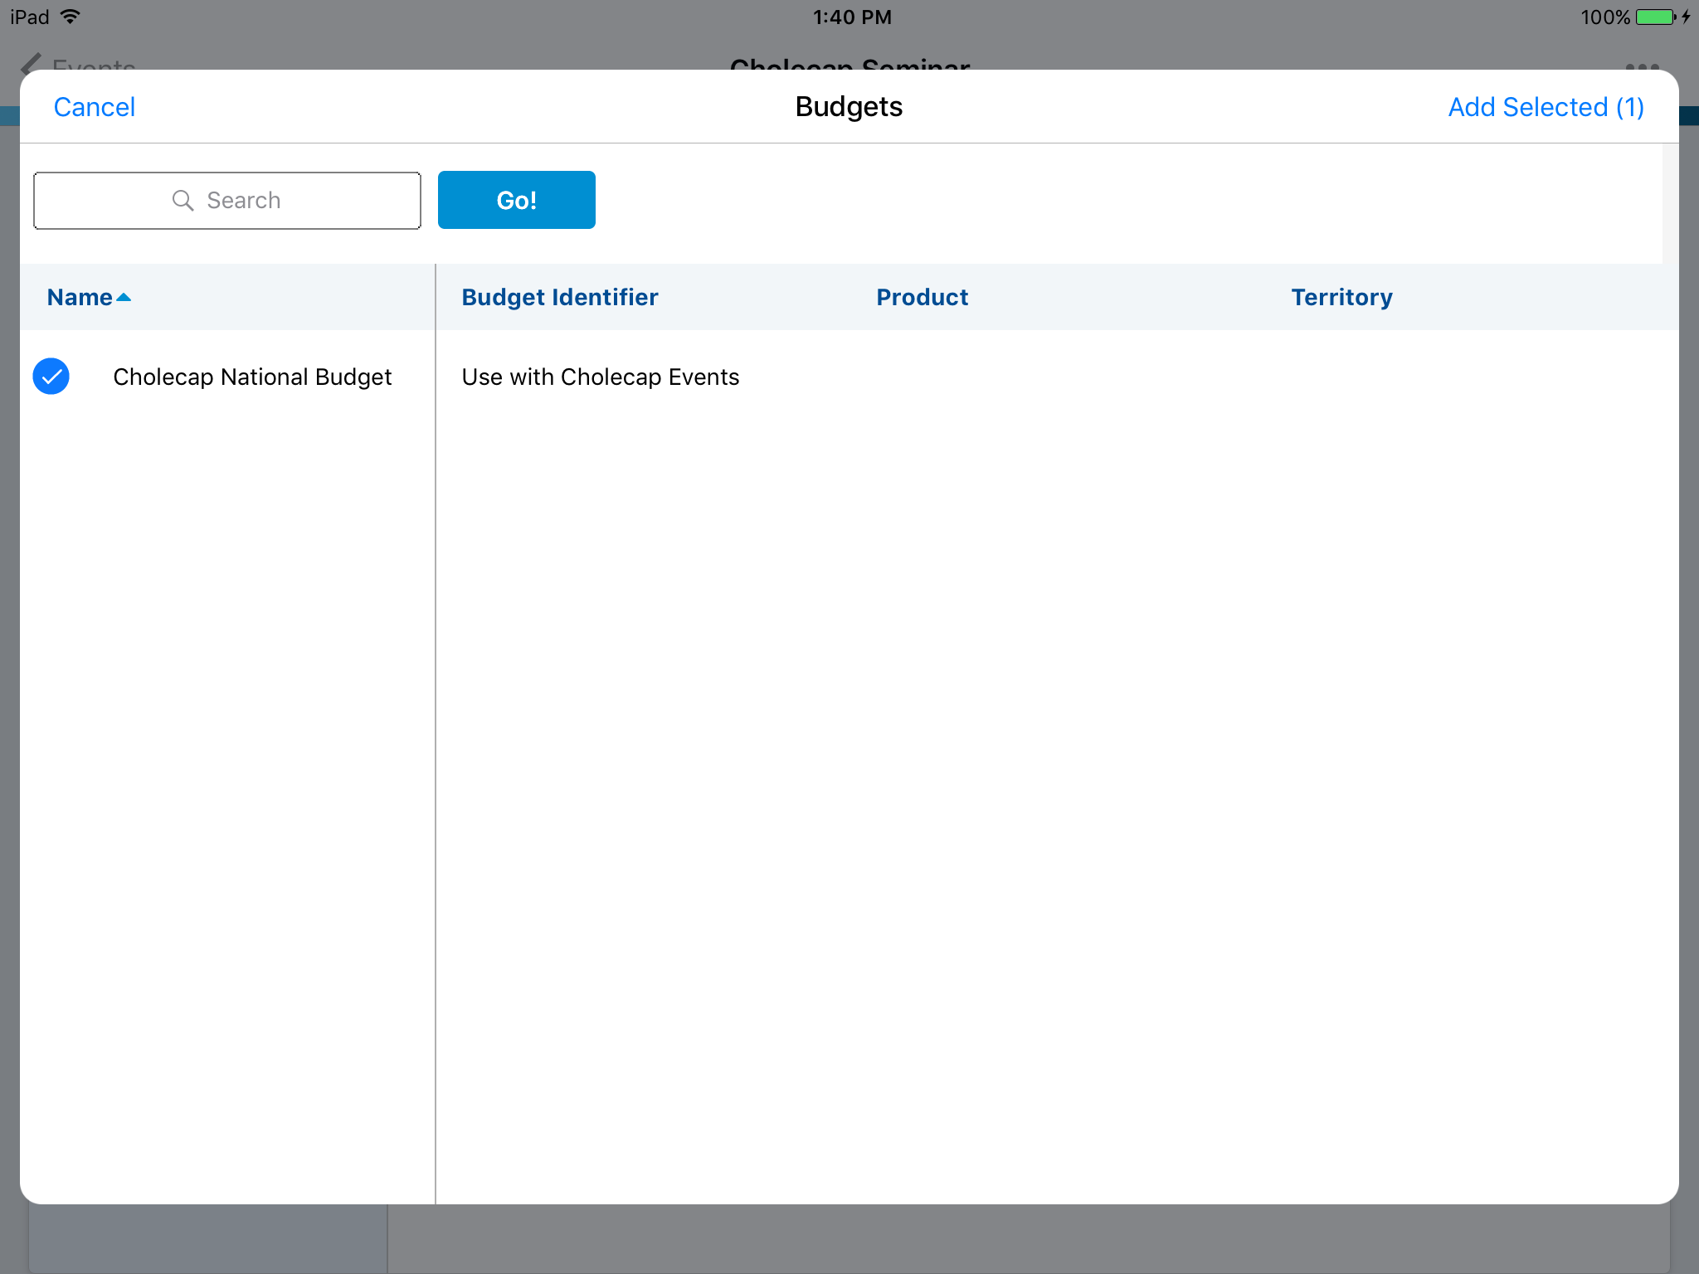Sort by the Name column header

click(x=80, y=297)
